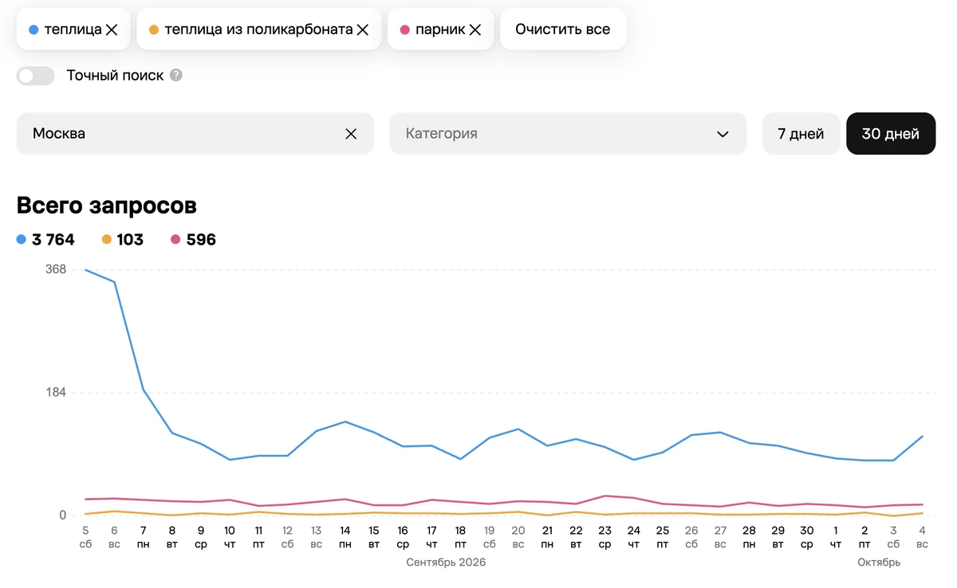Select the теплица из поликарбоната chip label
The image size is (957, 588).
(258, 29)
